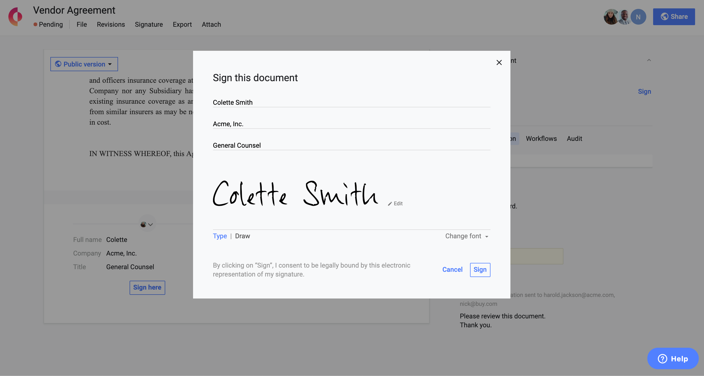Open the Help chat widget
704x376 pixels.
(x=673, y=358)
